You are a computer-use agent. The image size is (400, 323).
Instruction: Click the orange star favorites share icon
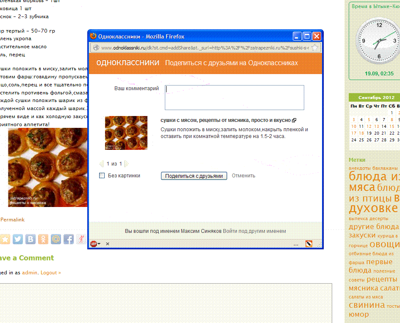click(5, 239)
